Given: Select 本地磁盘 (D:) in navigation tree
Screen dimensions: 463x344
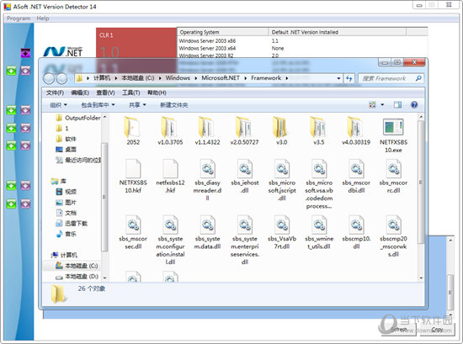Looking at the screenshot, I should [x=77, y=277].
